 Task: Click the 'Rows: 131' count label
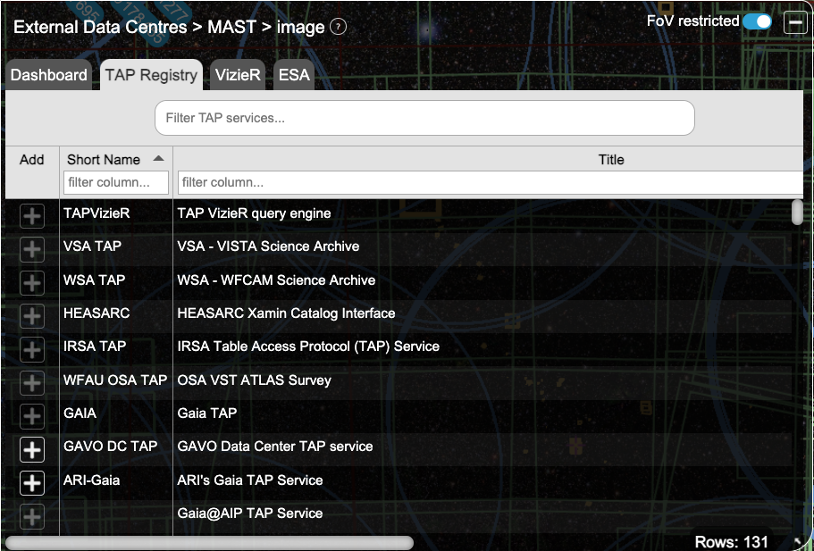pos(731,542)
